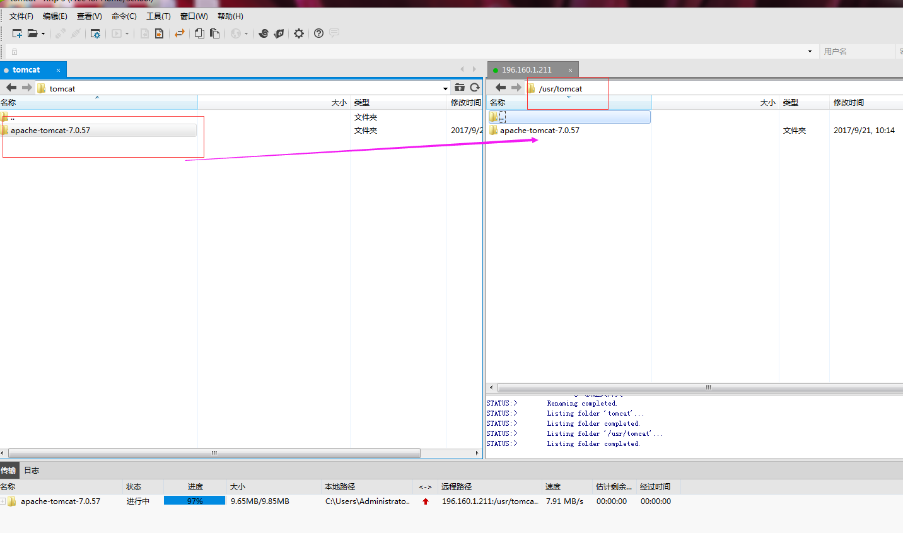903x533 pixels.
Task: Click next tab arrow in local pane
Action: pyautogui.click(x=474, y=69)
